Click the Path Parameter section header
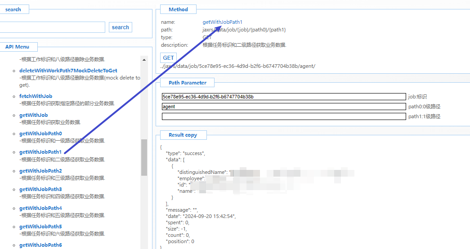 coord(188,83)
